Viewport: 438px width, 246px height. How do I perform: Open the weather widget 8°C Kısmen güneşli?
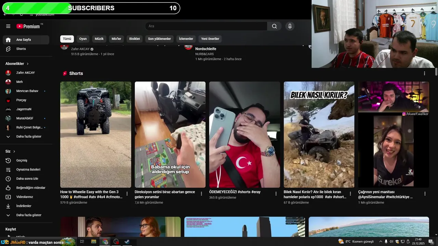(356, 242)
